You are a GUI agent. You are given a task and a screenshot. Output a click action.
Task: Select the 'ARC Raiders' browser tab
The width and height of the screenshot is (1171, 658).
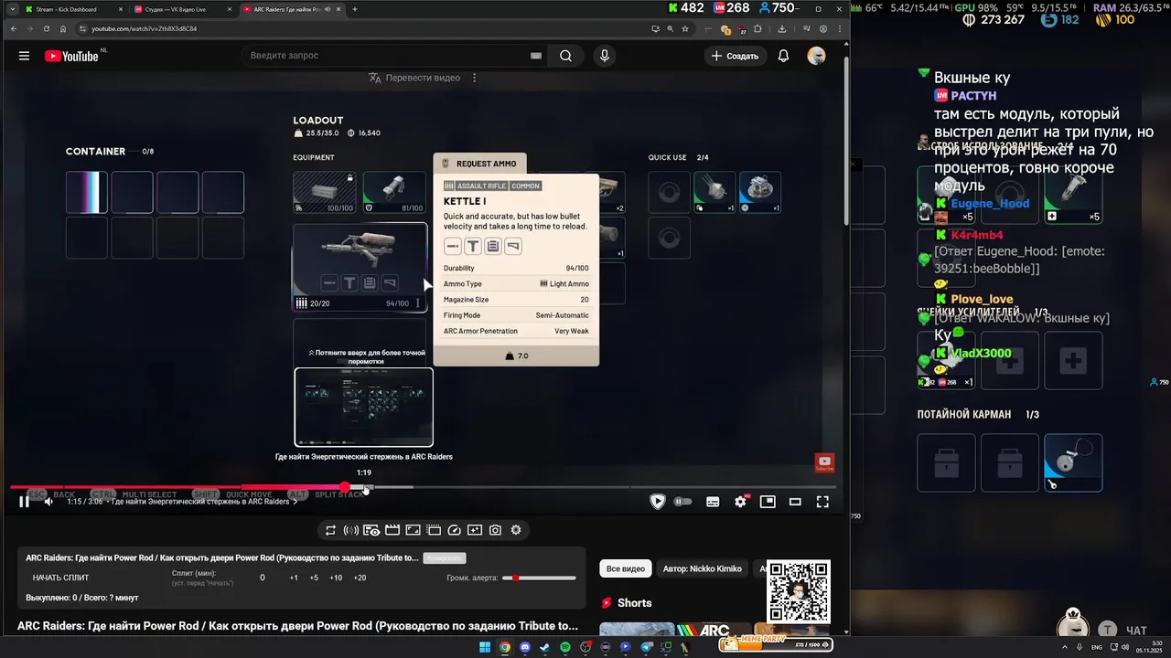[291, 9]
